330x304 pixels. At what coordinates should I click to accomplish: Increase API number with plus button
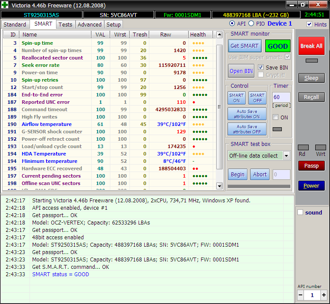[323, 295]
